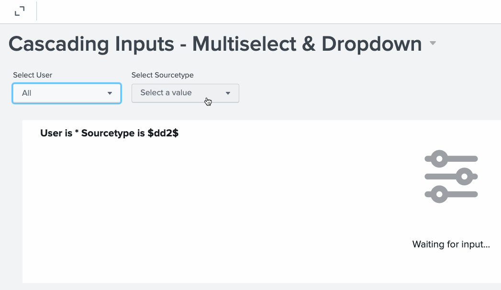Click the Select Sourcetype label
501x290 pixels.
tap(162, 75)
